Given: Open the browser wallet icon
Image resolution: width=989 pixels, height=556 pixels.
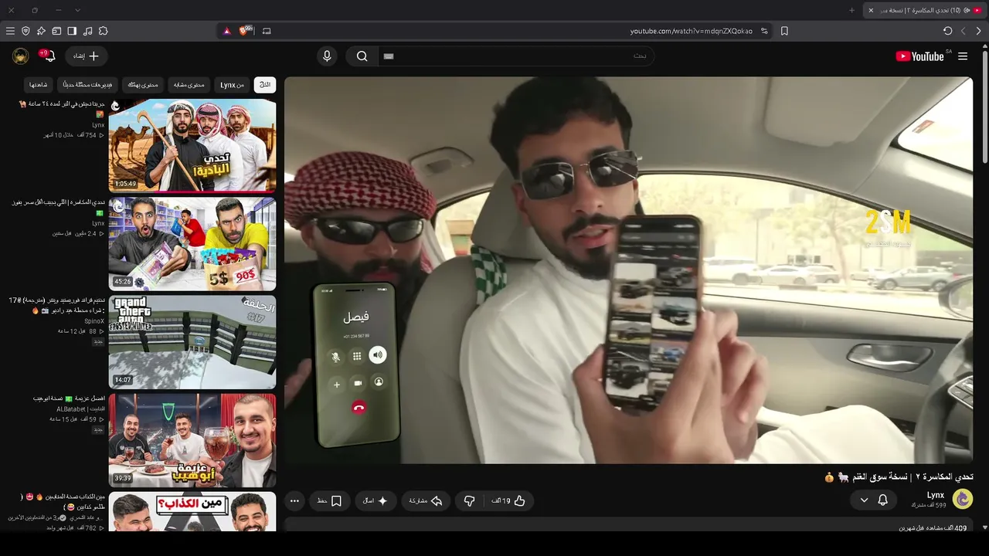Looking at the screenshot, I should (x=56, y=31).
